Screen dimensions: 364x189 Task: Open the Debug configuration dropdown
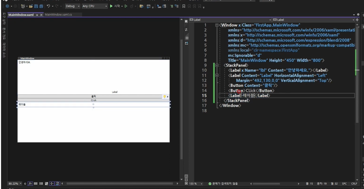pos(73,6)
